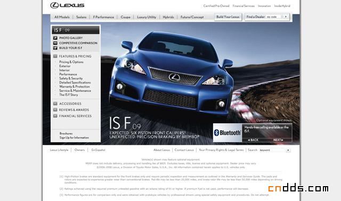341x201 pixels.
Task: Advance to next feature slide
Action: (278, 140)
